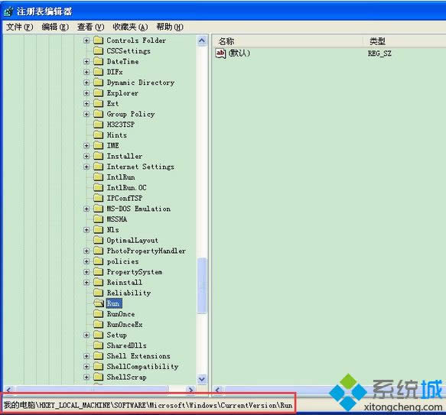This screenshot has width=446, height=415.
Task: Click the values pane scroll left arrow
Action: (217, 390)
